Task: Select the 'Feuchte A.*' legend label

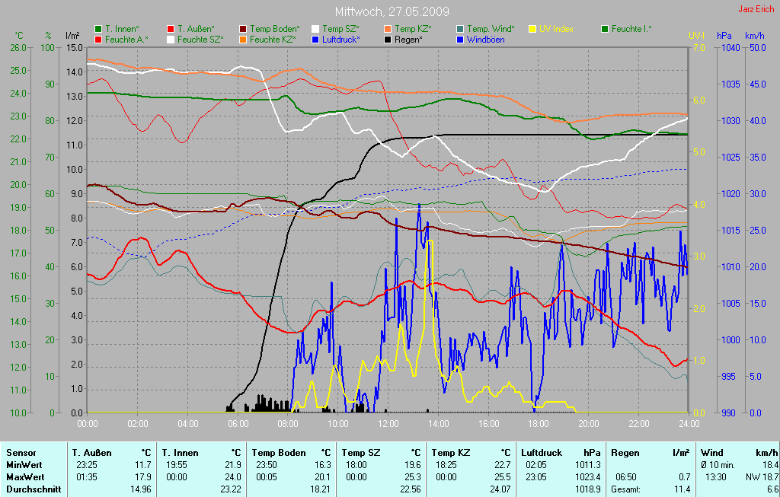Action: pyautogui.click(x=126, y=40)
